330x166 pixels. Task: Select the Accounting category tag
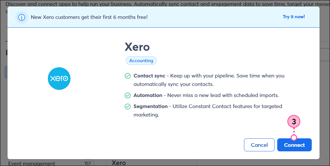tap(141, 61)
